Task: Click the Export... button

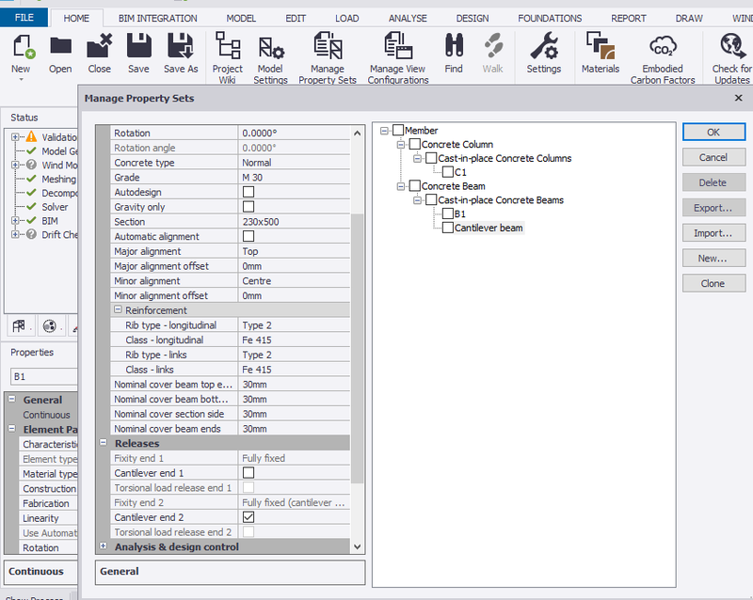Action: (714, 208)
